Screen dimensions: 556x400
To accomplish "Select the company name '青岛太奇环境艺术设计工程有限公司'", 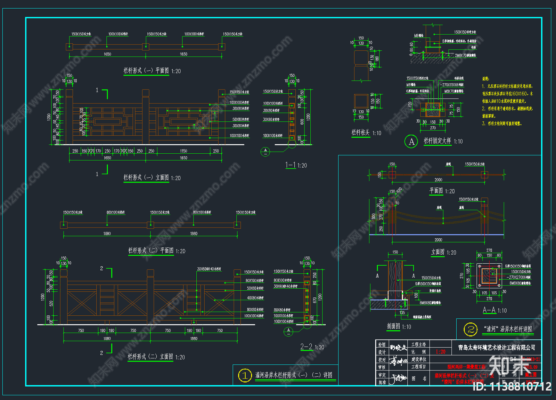I will coord(497,348).
